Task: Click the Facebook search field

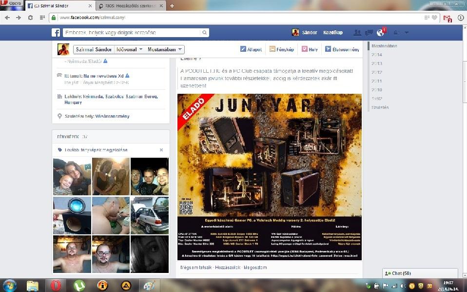Action: (132, 33)
